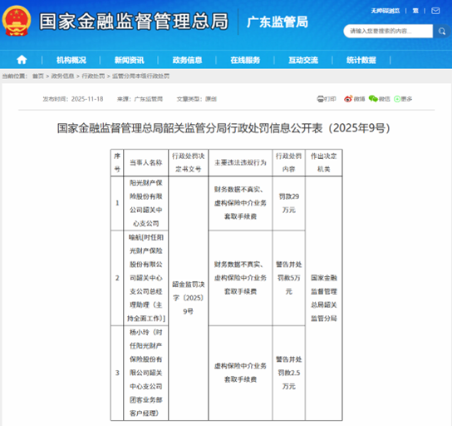The height and width of the screenshot is (426, 452).
Task: Click the 无障碍浏览 accessibility link
Action: pos(386,11)
